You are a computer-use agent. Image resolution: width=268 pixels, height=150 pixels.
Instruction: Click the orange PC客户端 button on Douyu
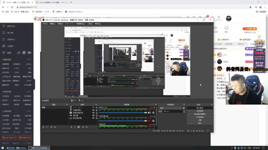tap(250, 29)
